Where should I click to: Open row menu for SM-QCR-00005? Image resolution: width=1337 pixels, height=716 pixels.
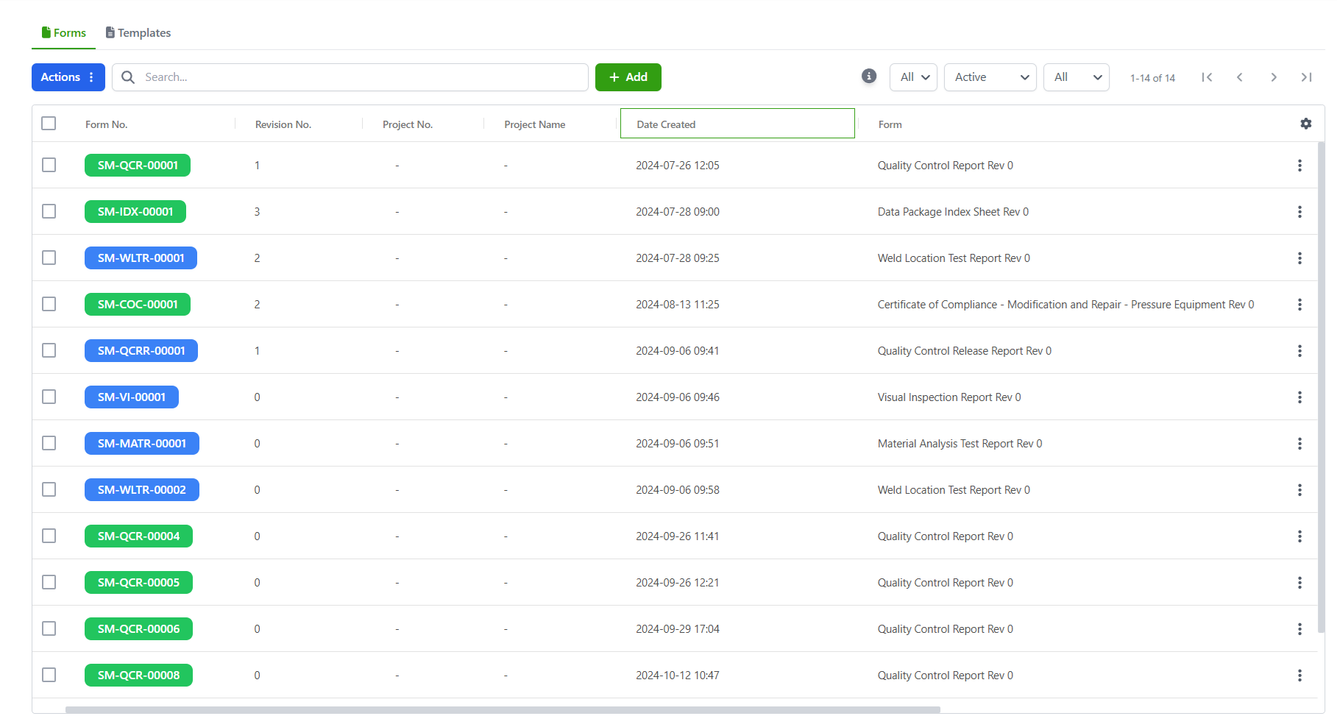coord(1299,583)
